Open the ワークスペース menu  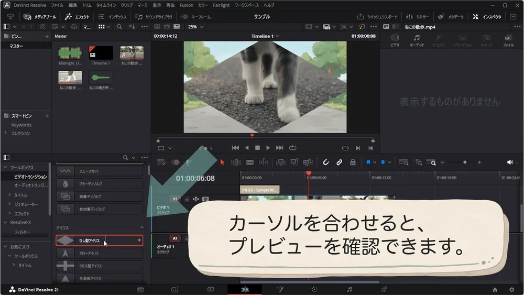pos(247,5)
